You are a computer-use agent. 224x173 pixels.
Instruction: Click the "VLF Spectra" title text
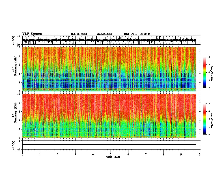tap(32, 34)
